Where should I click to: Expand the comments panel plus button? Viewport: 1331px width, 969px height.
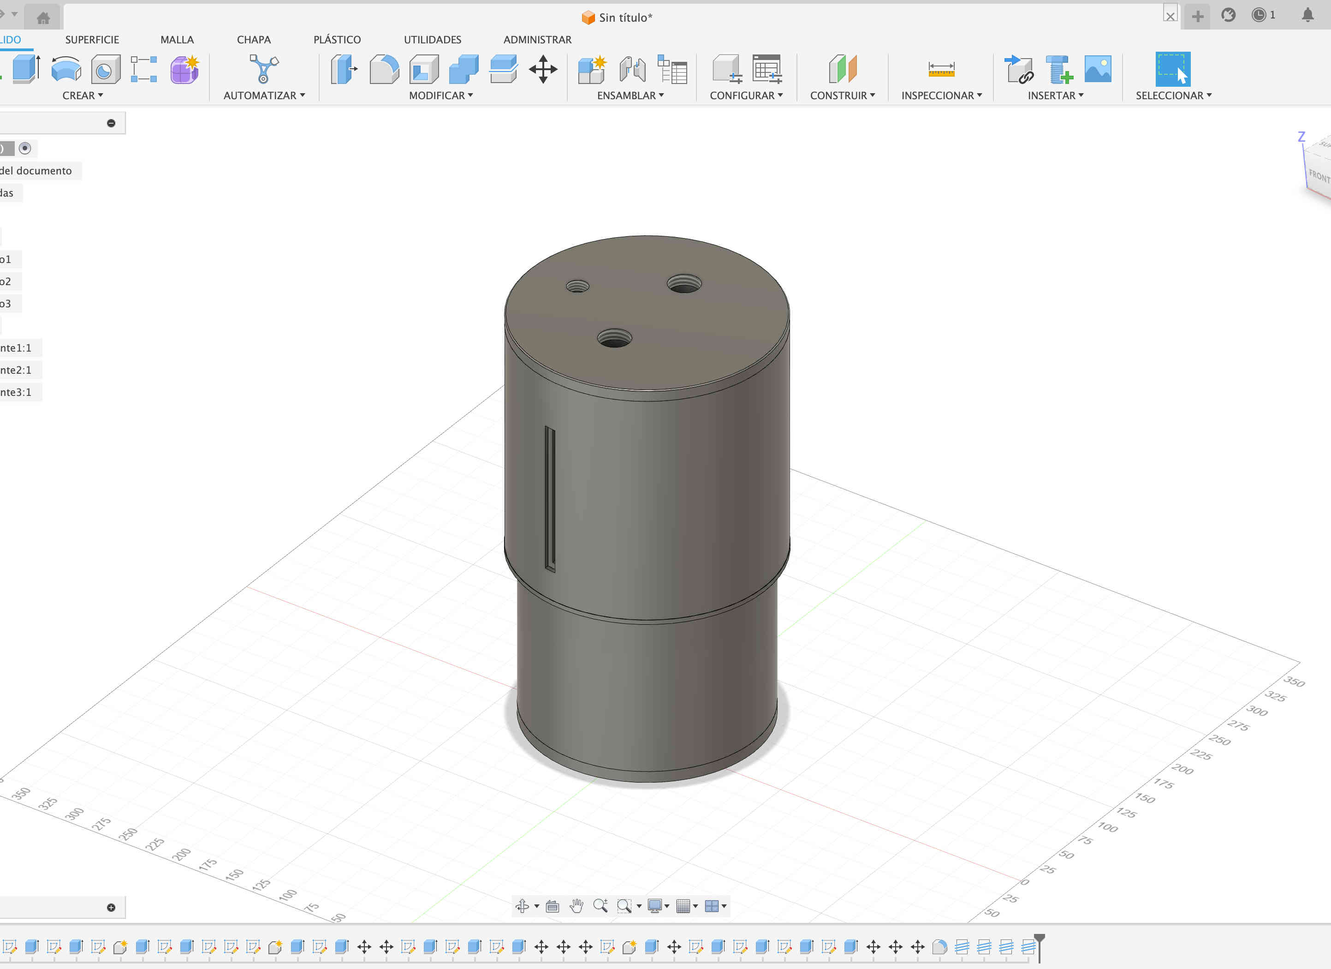pyautogui.click(x=111, y=908)
